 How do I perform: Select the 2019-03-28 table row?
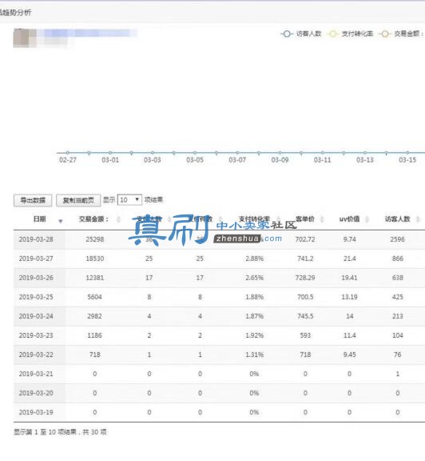click(x=219, y=239)
